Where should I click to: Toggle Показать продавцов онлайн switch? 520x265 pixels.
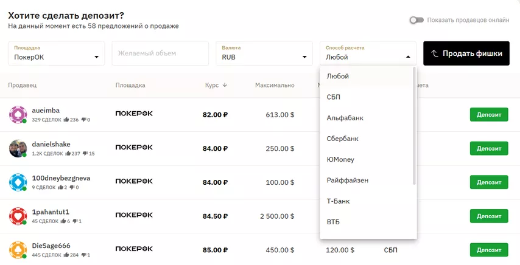tap(416, 20)
